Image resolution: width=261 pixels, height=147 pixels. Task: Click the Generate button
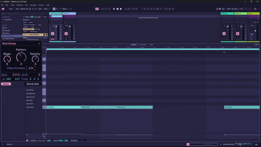point(33,84)
